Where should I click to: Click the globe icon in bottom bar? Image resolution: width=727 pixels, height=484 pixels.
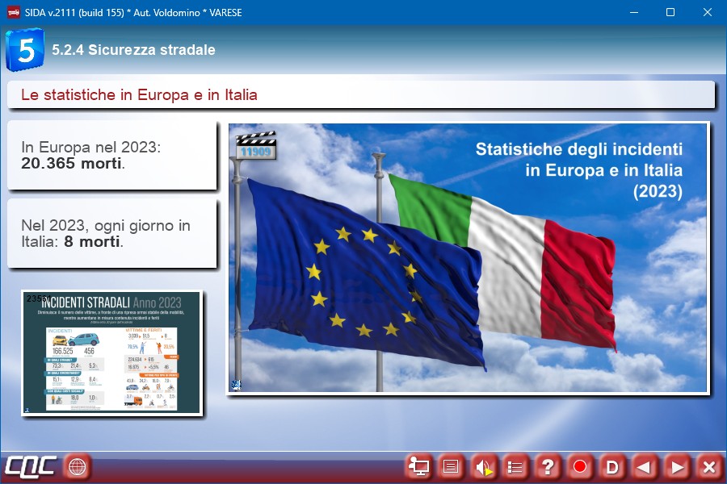[x=78, y=466]
